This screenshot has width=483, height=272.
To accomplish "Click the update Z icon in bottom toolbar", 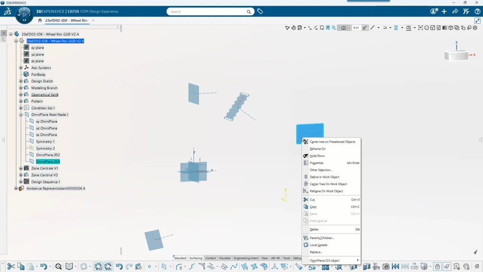I will point(108,266).
